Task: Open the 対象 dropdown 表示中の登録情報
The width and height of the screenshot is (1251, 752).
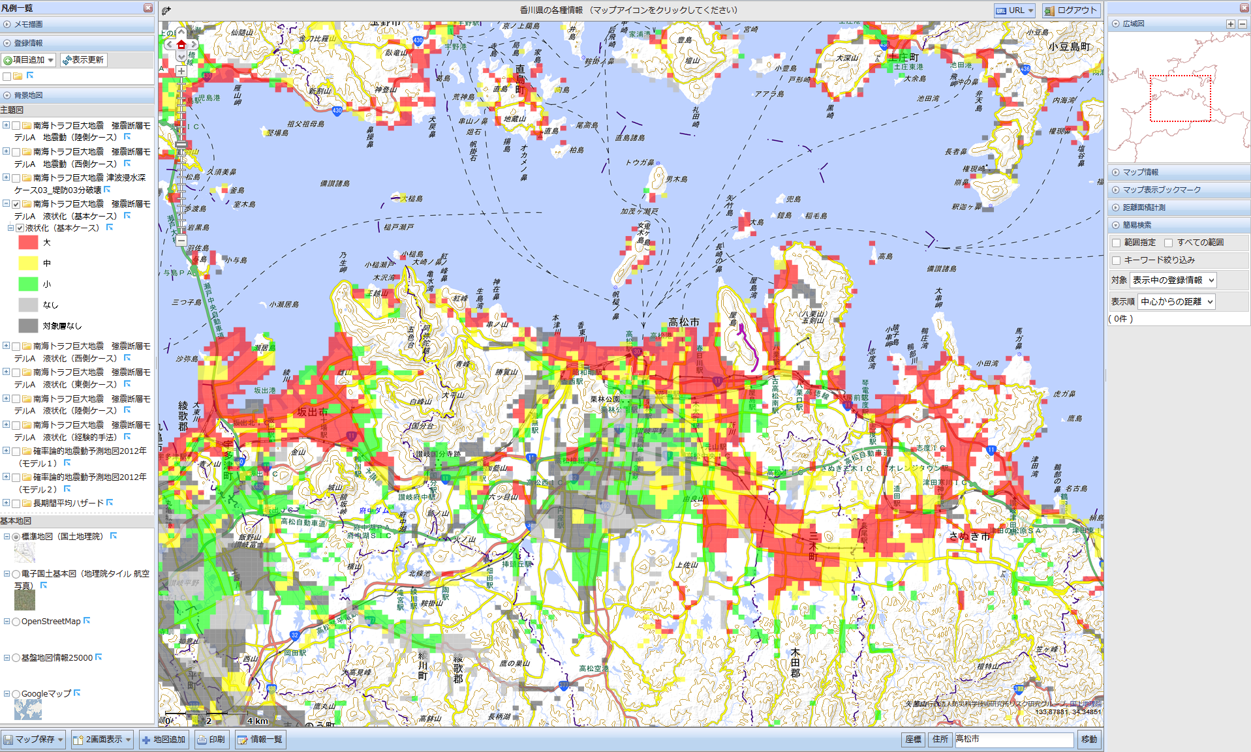Action: 1173,280
